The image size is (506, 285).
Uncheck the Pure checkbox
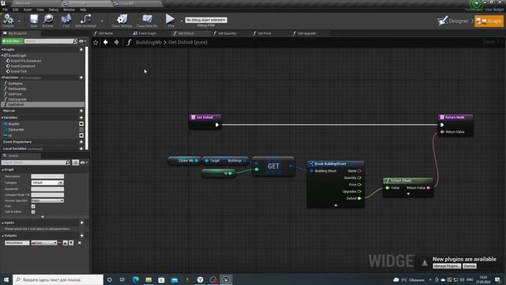33,207
